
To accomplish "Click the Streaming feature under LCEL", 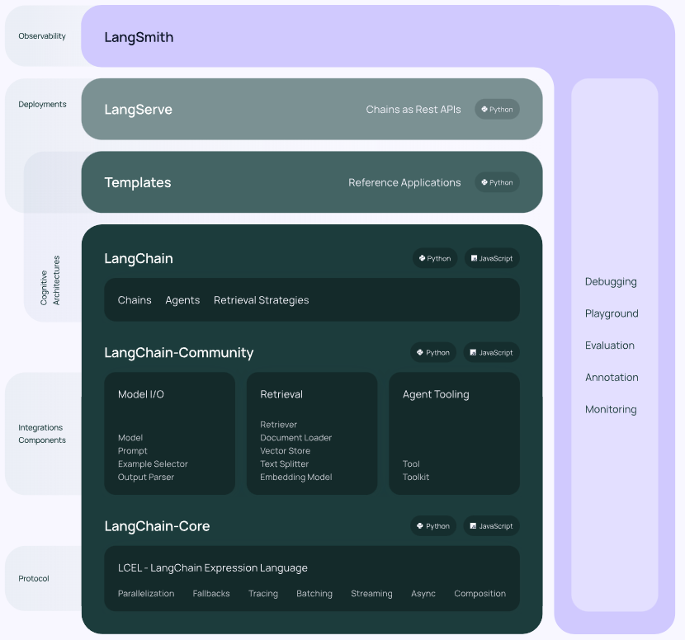I will tap(371, 594).
